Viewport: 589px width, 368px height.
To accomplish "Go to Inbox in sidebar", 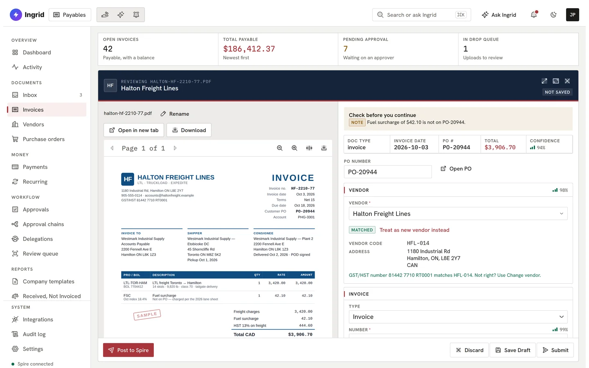I will coord(47,95).
